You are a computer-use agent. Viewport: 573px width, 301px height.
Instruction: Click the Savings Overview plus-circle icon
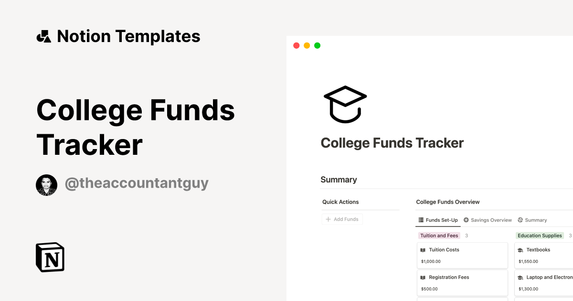pos(466,220)
